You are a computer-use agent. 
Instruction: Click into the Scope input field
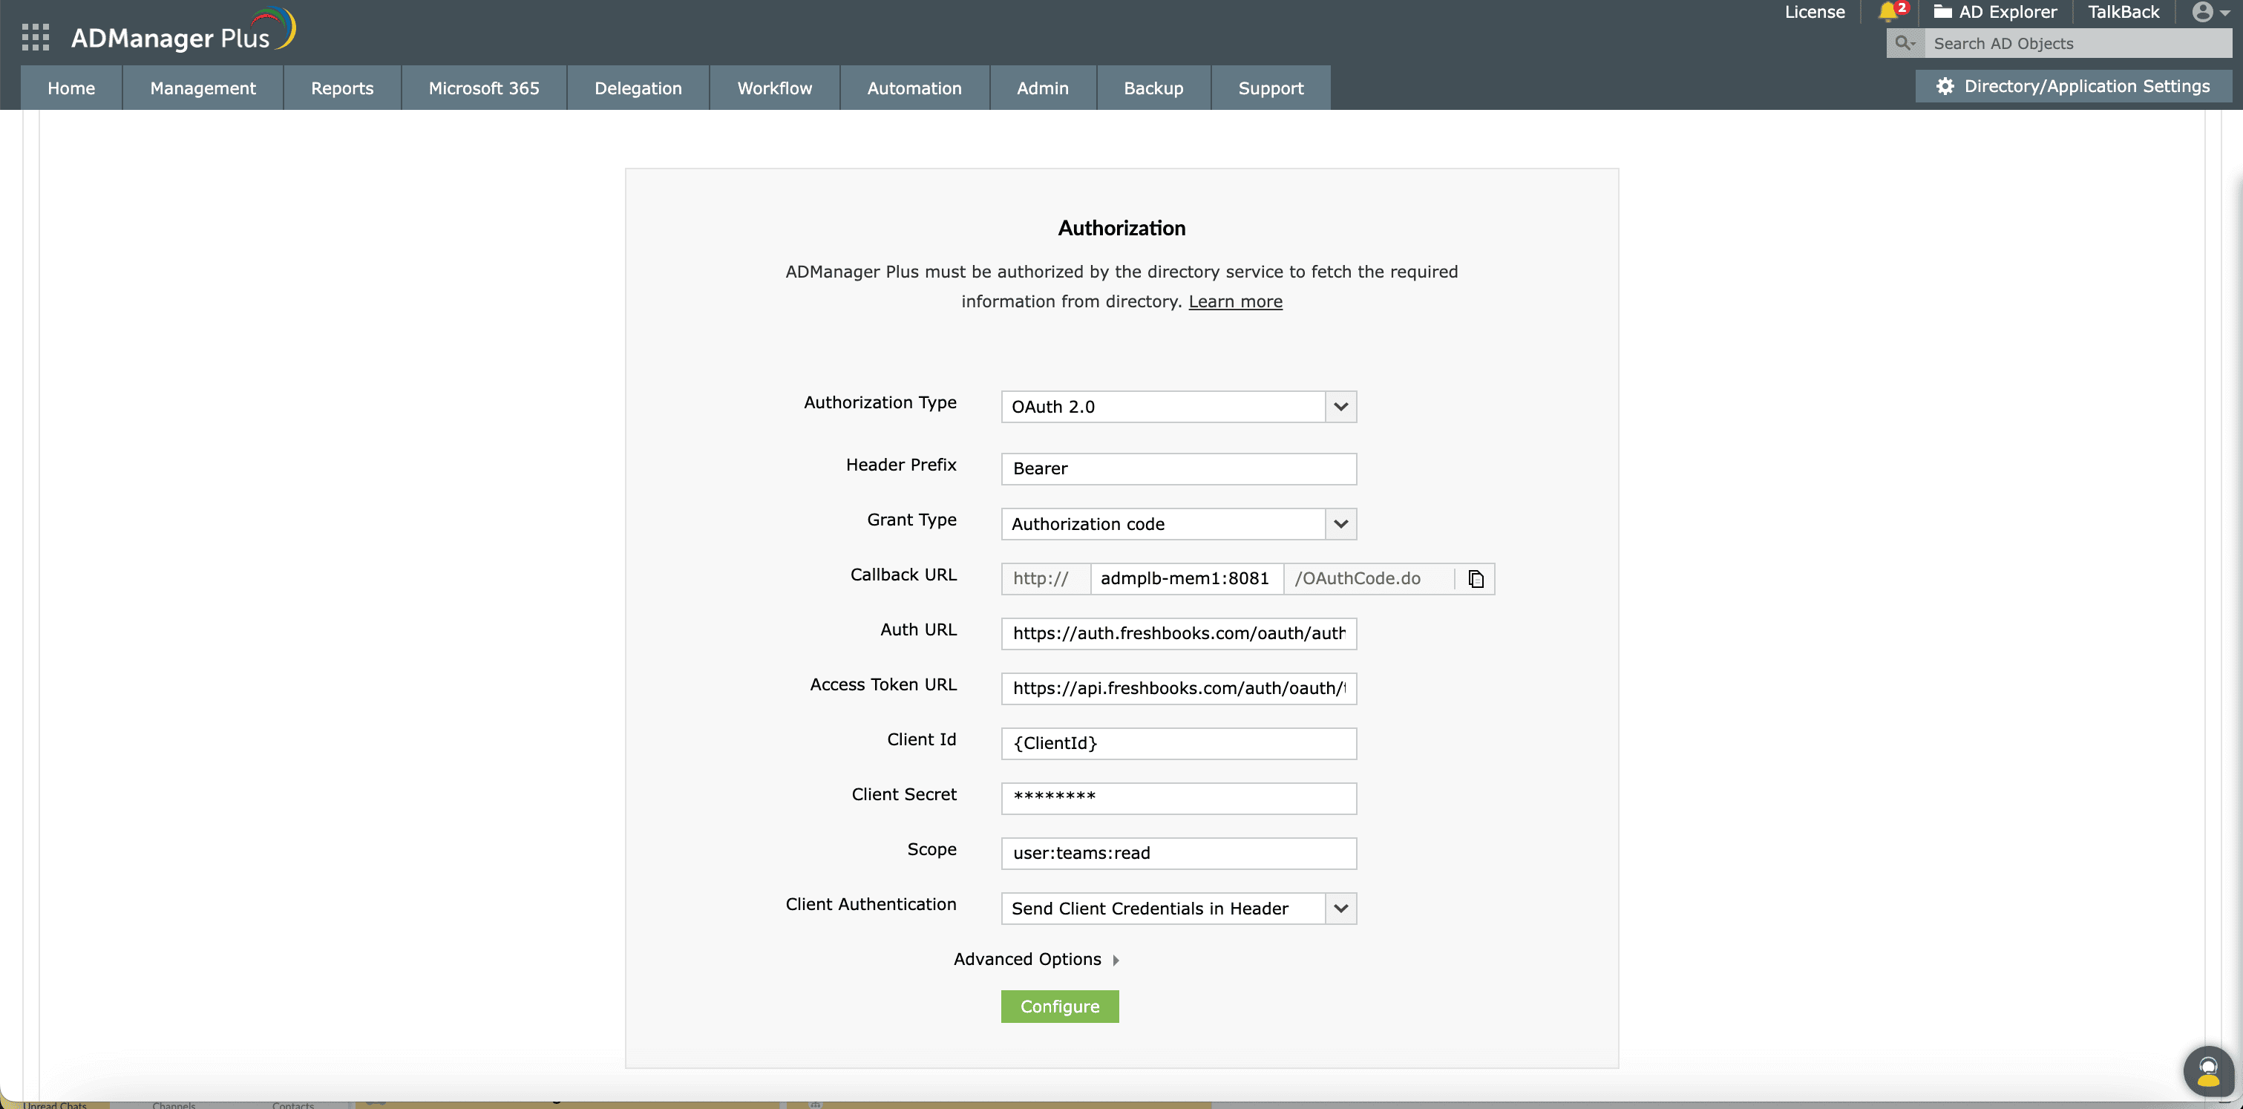coord(1178,853)
